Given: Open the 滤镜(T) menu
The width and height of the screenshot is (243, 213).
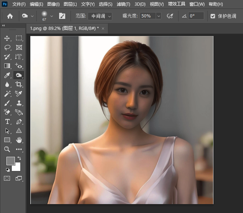Looking at the screenshot, I should pos(123,4).
